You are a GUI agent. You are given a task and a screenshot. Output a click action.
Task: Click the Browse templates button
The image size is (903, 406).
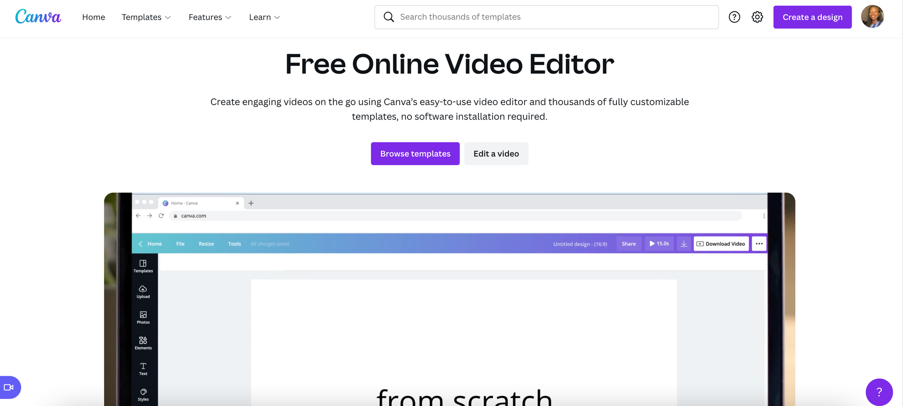[415, 154]
